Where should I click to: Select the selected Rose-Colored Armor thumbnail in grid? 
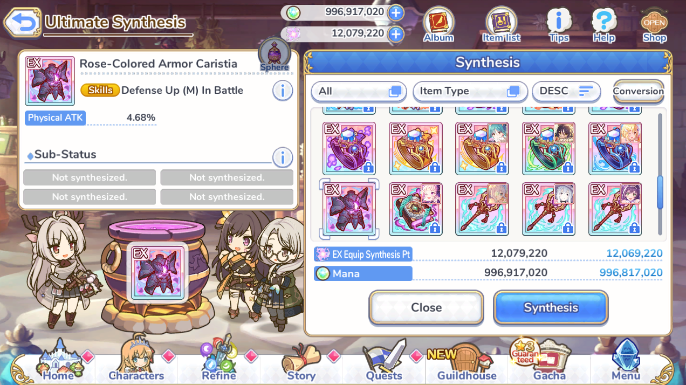pos(349,209)
